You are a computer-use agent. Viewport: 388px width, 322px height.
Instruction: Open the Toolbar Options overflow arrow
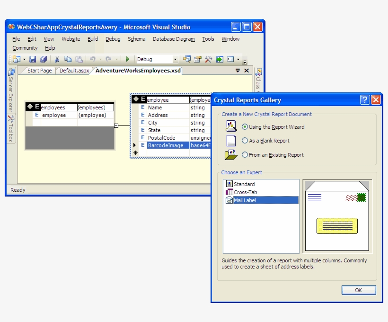[245, 61]
